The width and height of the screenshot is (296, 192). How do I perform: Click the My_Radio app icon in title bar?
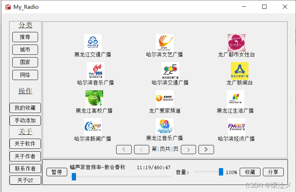click(8, 7)
